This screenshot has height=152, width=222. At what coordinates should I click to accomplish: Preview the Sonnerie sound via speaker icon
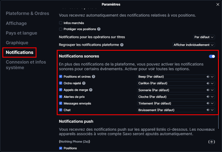tap(208, 90)
